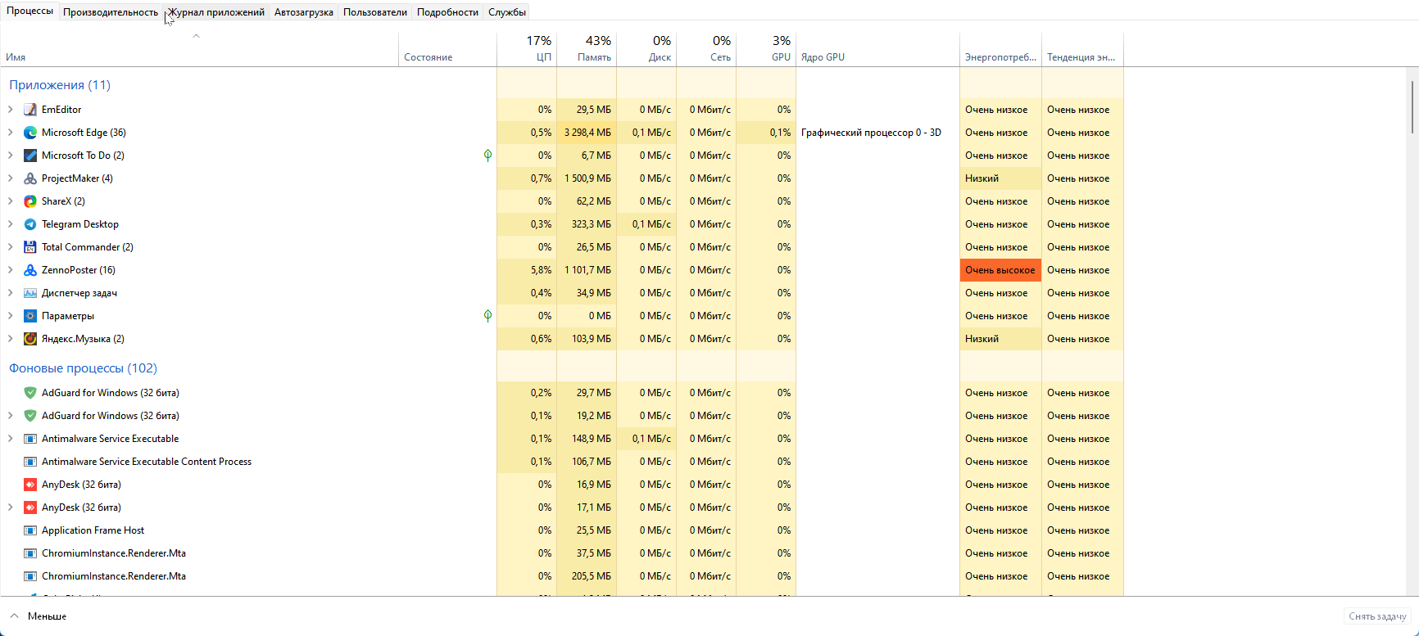Click the Яндекс.Музыка icon

click(30, 339)
